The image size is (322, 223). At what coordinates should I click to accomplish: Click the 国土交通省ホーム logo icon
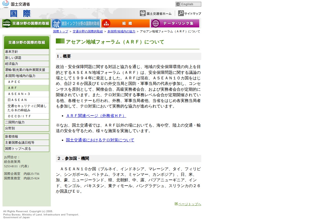tap(143, 13)
